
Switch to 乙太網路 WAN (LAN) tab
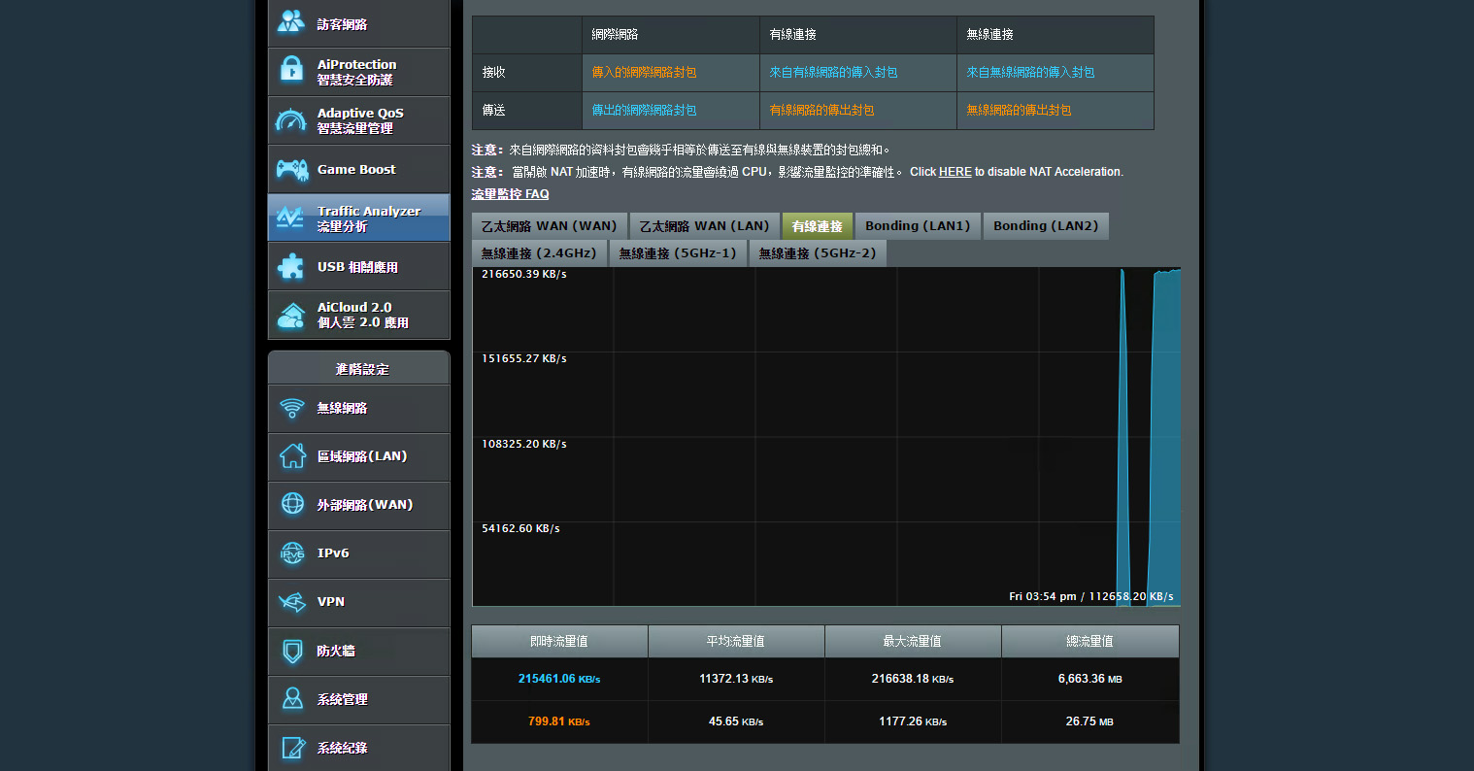(704, 226)
